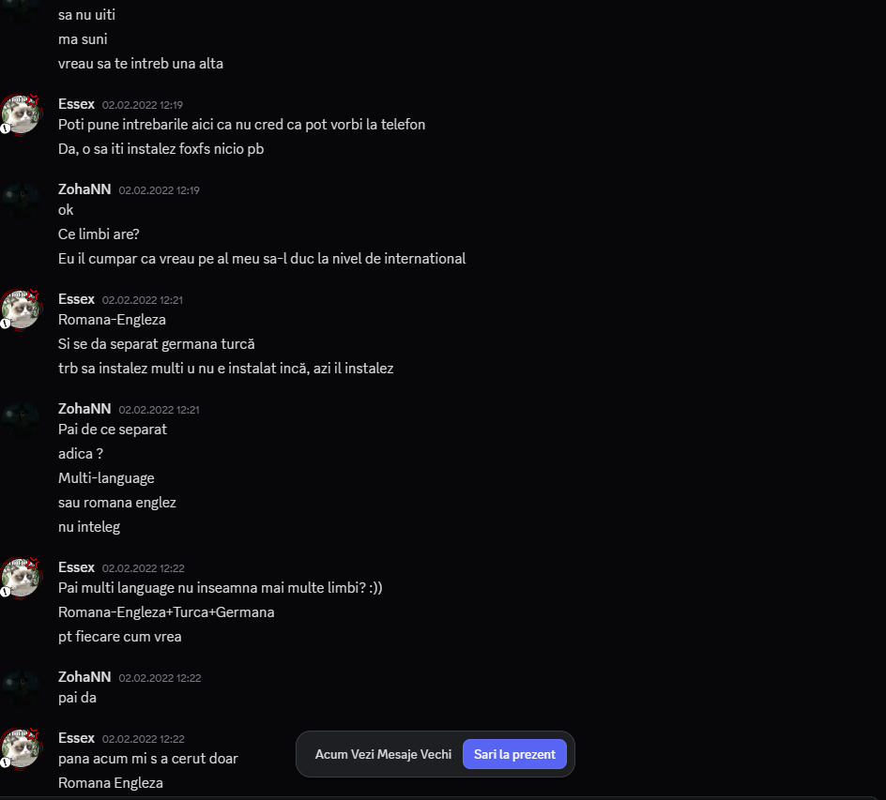Click Essex's avatar beside 'Pai multi language' message
The height and width of the screenshot is (800, 886).
click(x=21, y=577)
